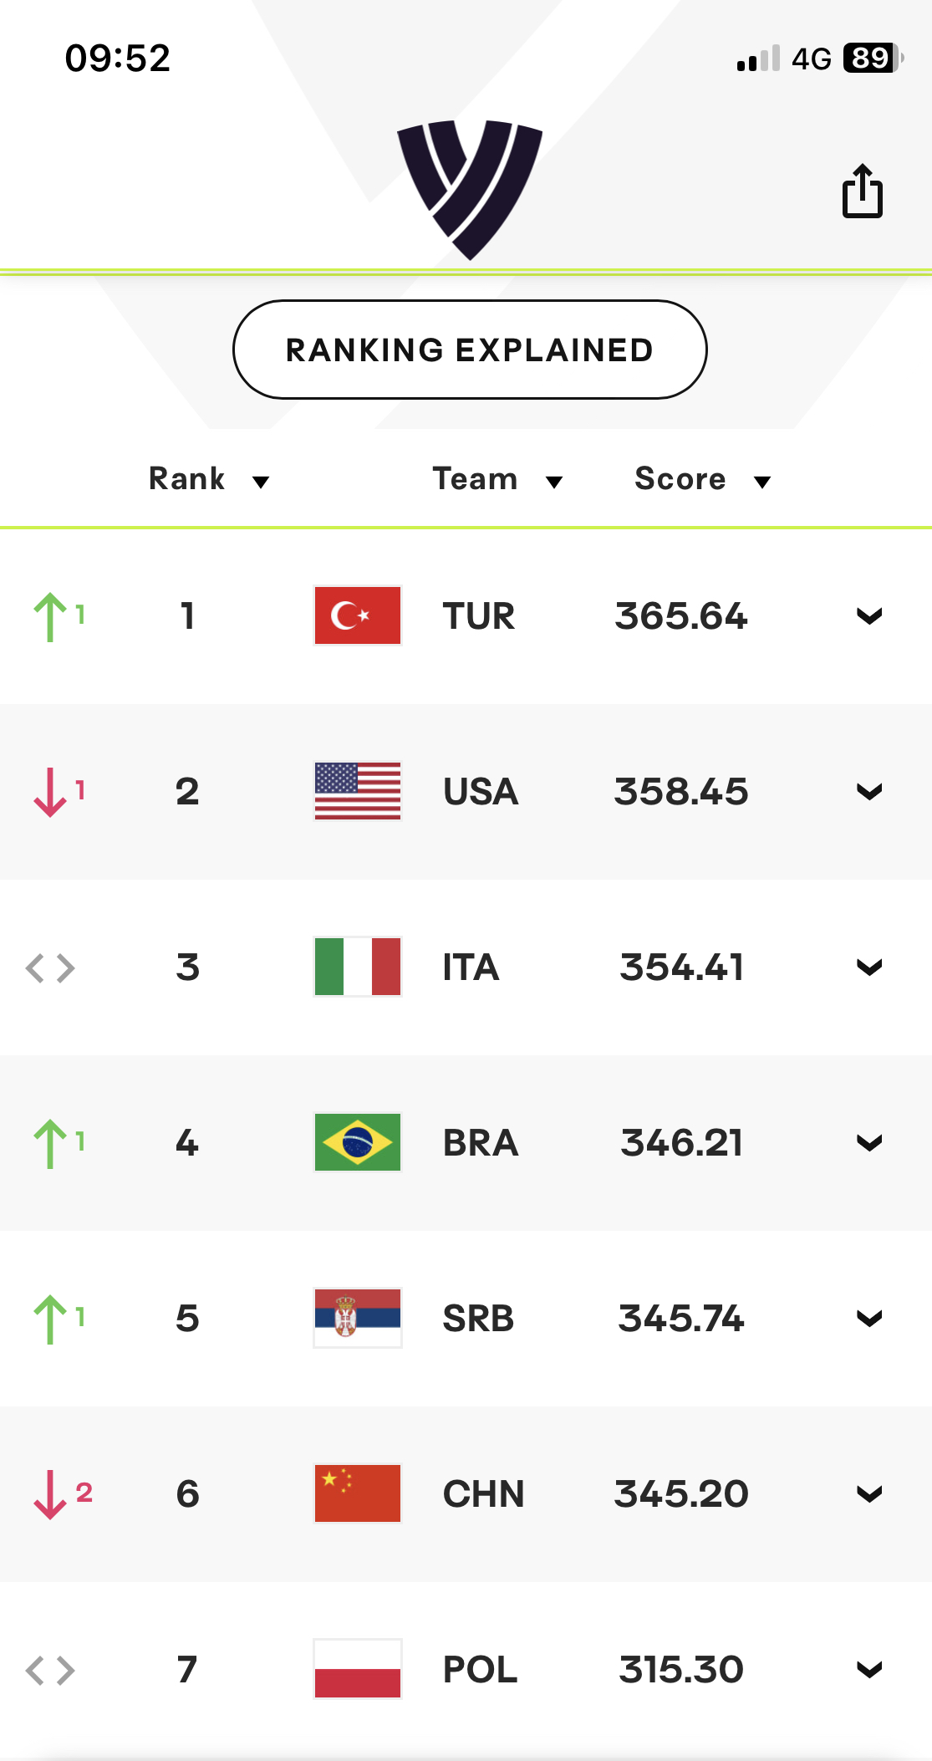
Task: Sort the table by Team
Action: (497, 479)
